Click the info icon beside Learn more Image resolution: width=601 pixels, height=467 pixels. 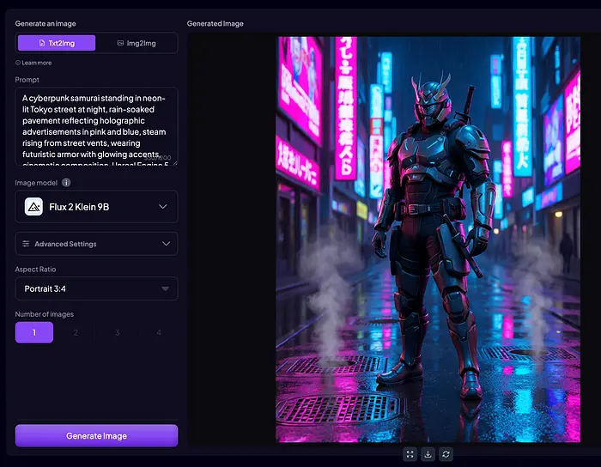point(18,63)
